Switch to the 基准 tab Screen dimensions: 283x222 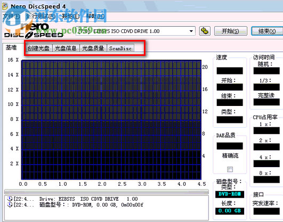11,47
